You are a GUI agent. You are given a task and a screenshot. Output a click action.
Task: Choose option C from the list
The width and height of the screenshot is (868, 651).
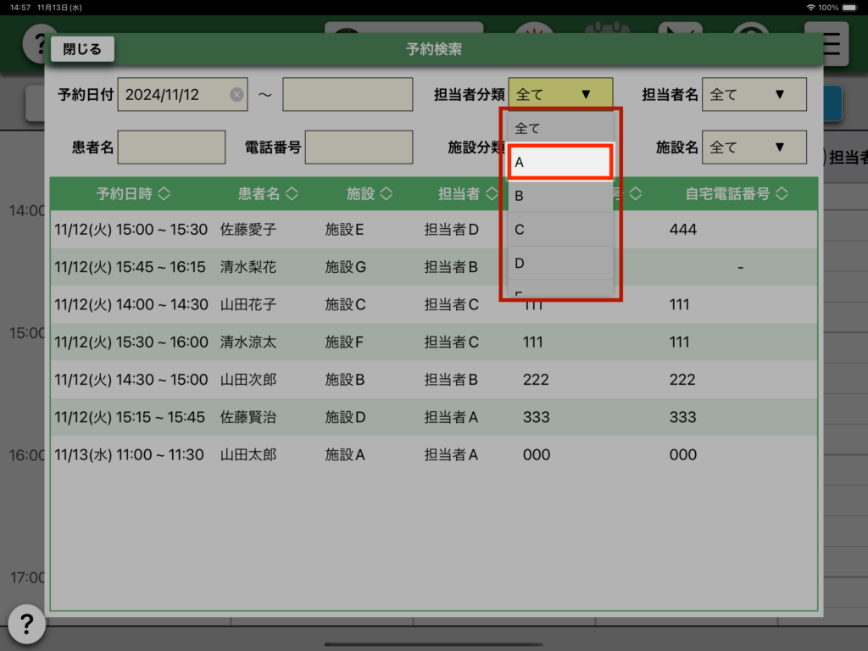click(x=560, y=230)
